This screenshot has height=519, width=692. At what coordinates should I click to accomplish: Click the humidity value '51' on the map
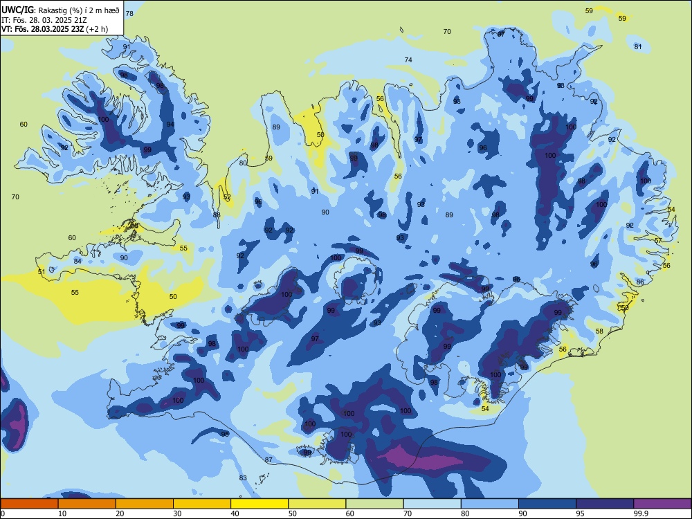[x=42, y=272]
